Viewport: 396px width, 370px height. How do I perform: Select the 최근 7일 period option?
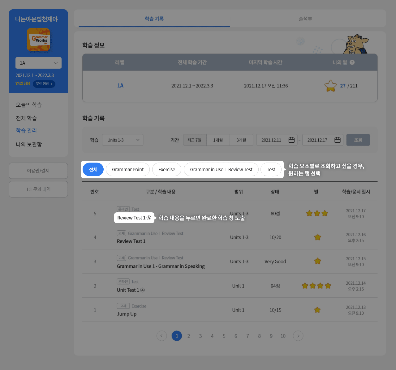click(x=195, y=140)
